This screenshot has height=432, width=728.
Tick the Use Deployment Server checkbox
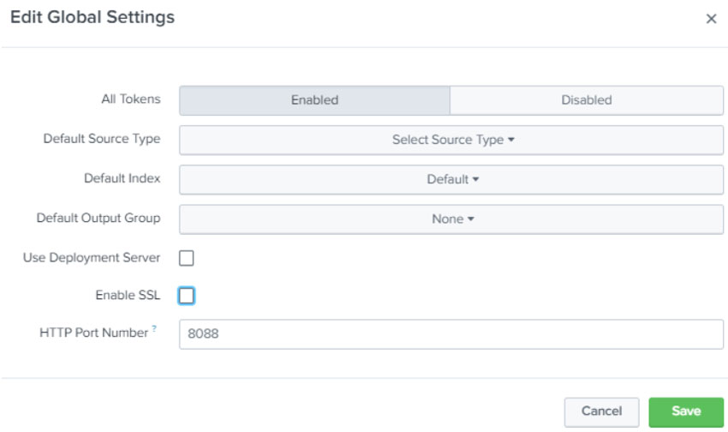(186, 258)
